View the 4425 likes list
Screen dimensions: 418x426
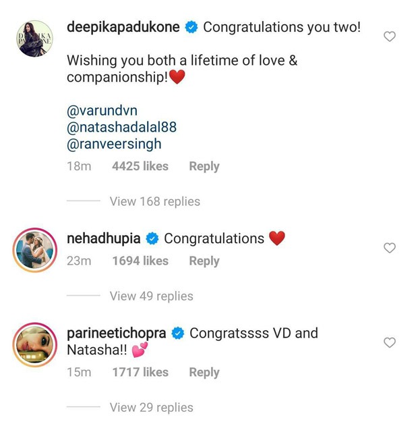(x=140, y=166)
